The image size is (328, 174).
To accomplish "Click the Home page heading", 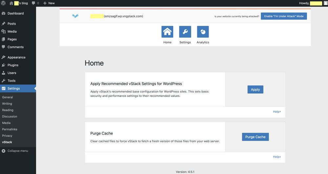I will click(x=94, y=63).
